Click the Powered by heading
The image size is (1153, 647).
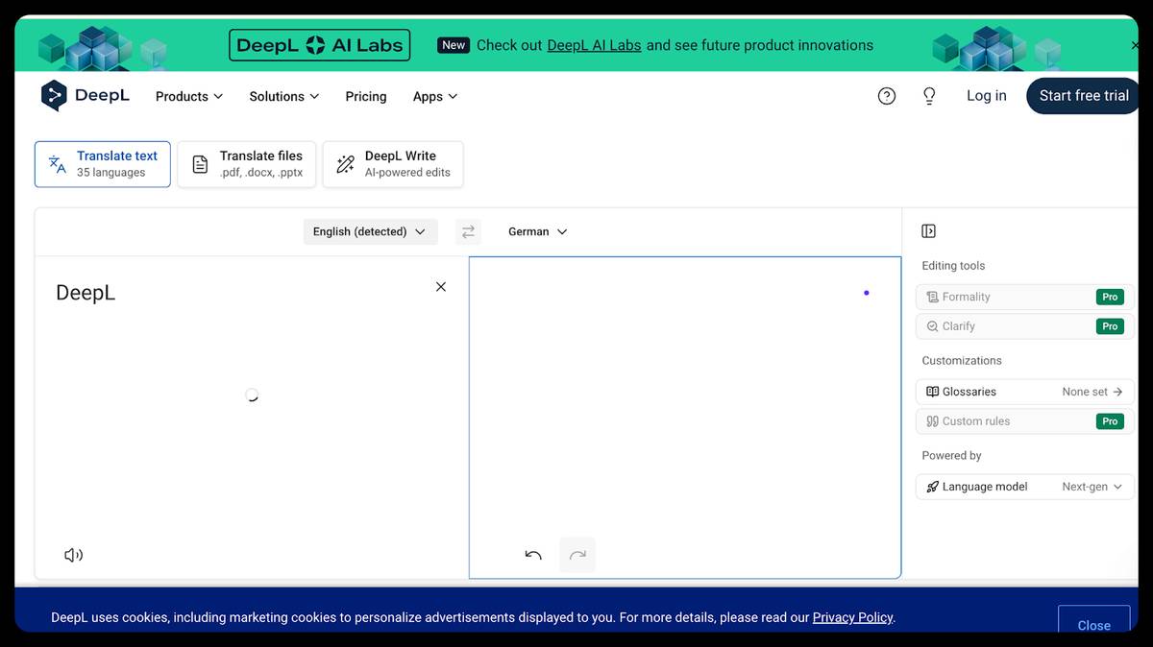tap(951, 456)
